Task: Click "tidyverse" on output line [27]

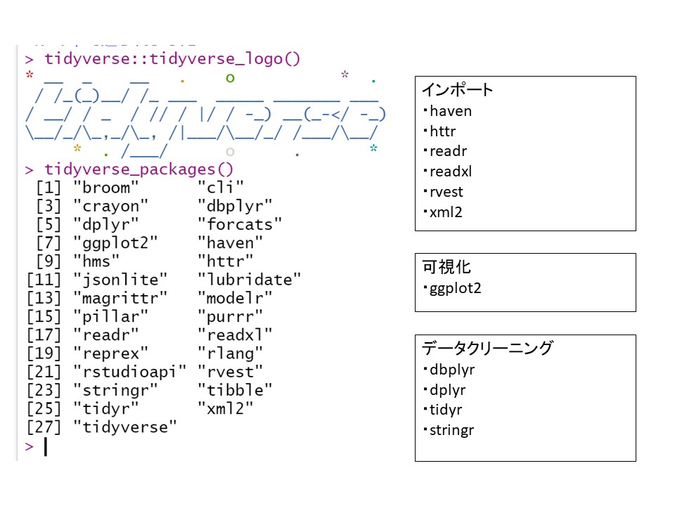Action: pyautogui.click(x=125, y=427)
